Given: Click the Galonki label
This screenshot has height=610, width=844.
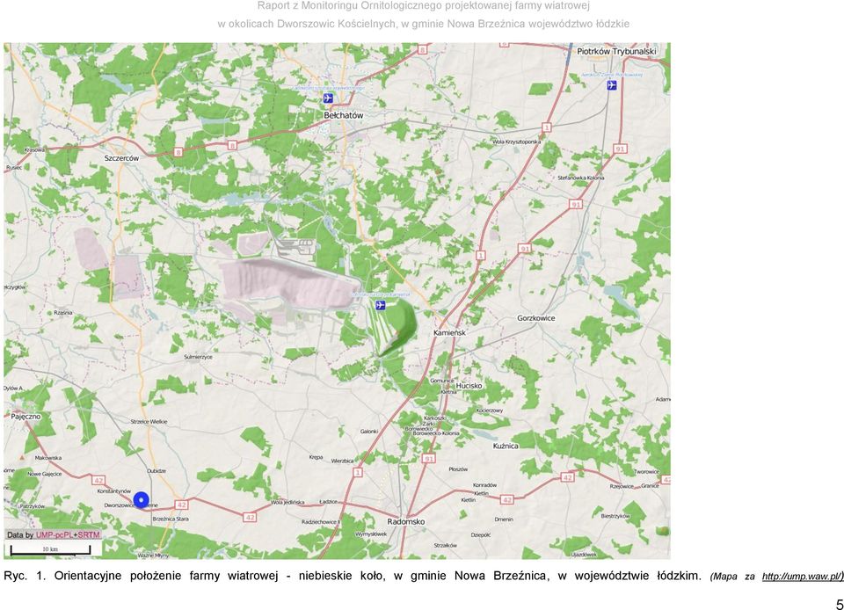Looking at the screenshot, I should click(x=369, y=432).
